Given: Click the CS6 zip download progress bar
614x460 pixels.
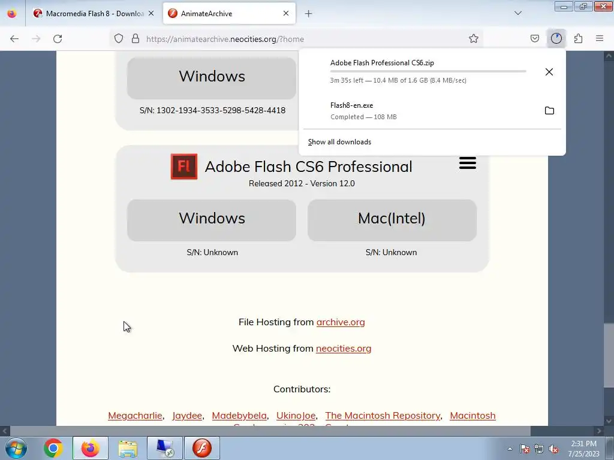Looking at the screenshot, I should click(428, 72).
